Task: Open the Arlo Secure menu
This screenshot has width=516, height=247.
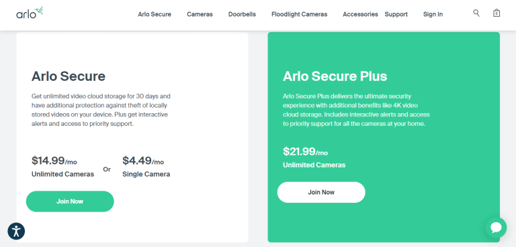Action: [155, 15]
